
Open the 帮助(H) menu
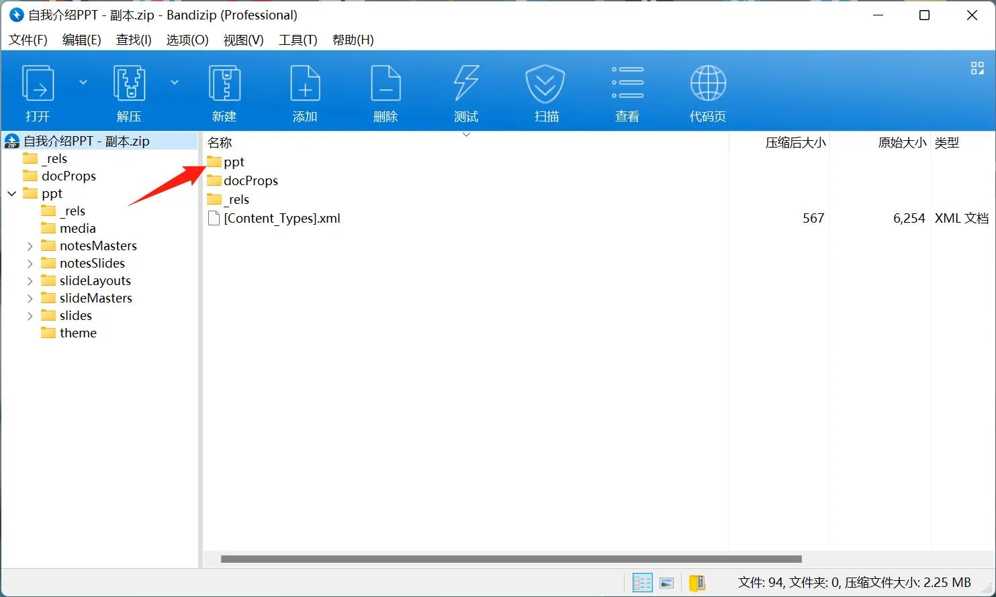[353, 40]
